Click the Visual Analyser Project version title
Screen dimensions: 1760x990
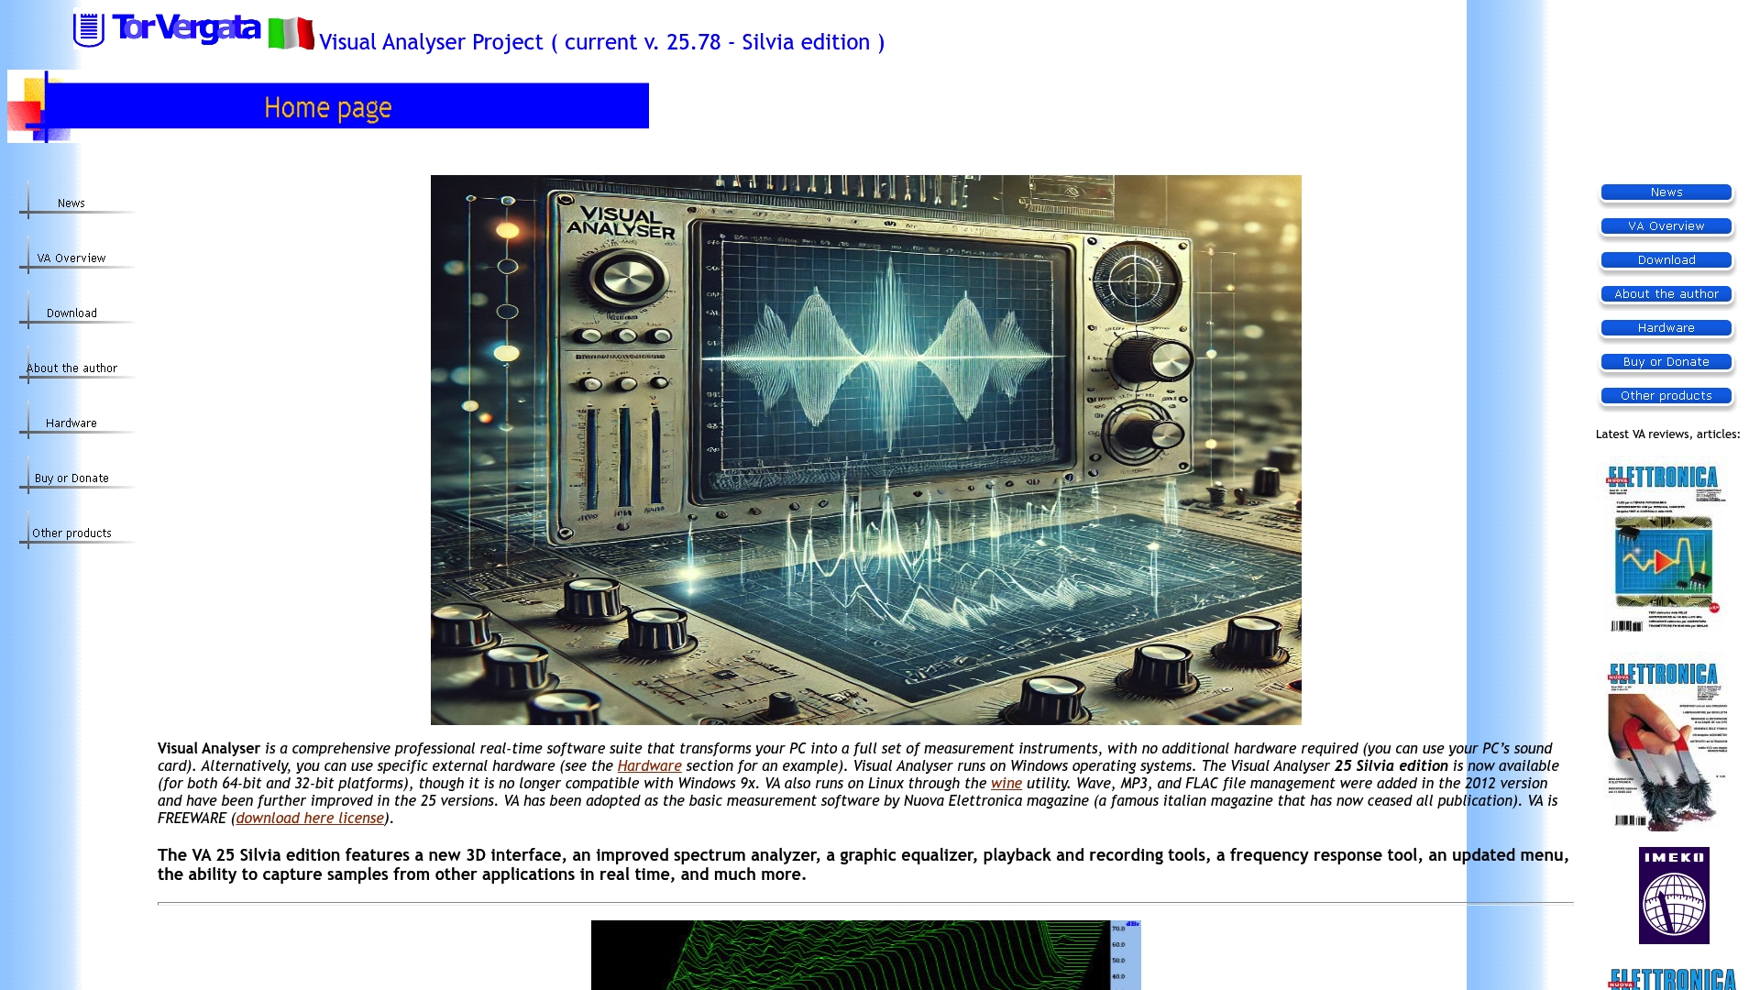pyautogui.click(x=602, y=42)
